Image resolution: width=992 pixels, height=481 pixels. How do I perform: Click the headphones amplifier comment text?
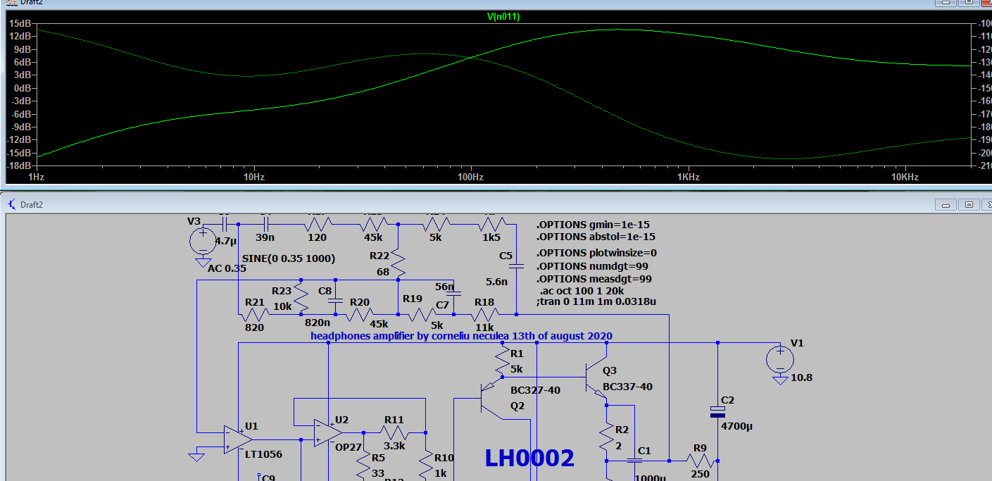point(461,336)
